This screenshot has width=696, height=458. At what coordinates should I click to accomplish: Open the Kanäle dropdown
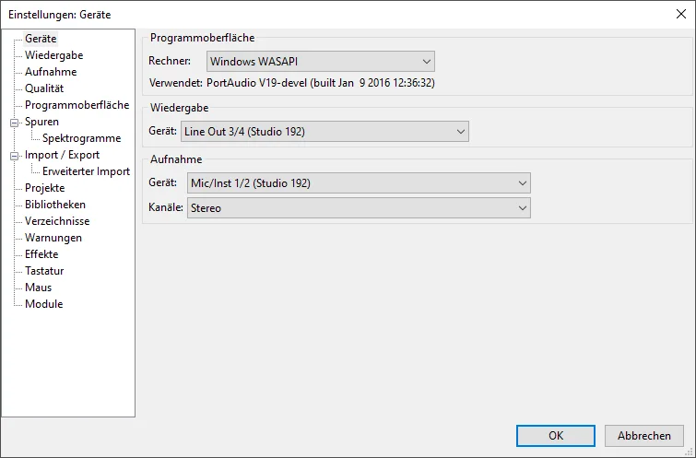coord(358,208)
